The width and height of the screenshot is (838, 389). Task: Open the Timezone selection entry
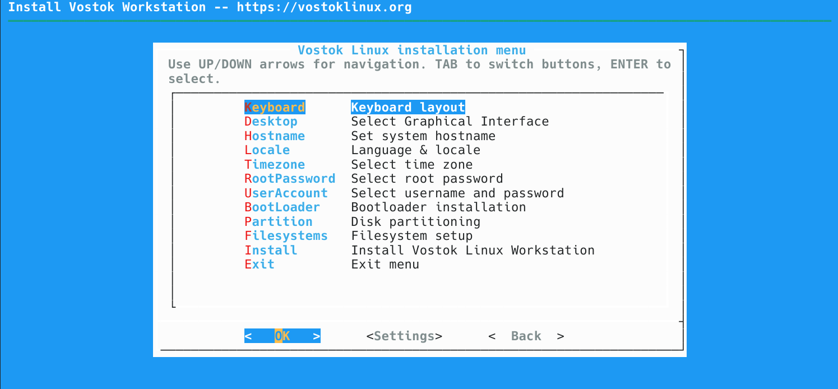[275, 164]
